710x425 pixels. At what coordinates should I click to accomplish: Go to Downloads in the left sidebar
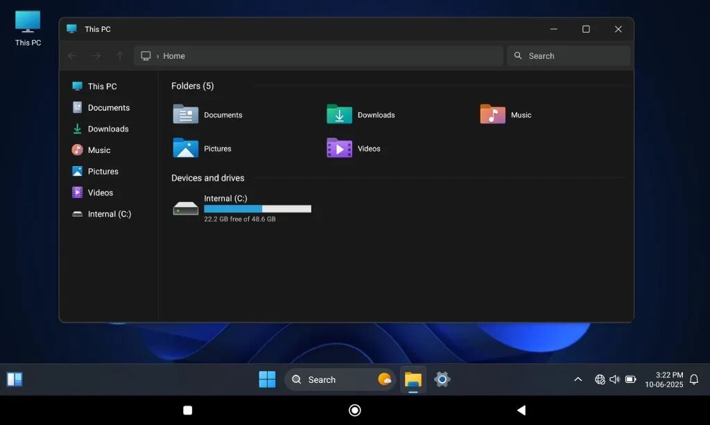click(x=107, y=129)
